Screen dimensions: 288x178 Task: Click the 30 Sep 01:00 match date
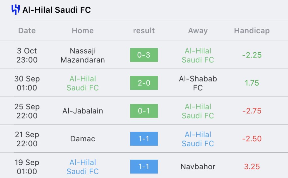[27, 83]
